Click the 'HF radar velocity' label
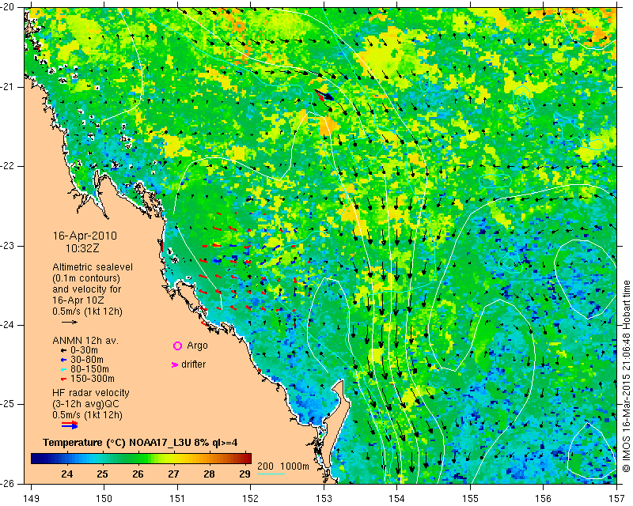Viewport: 633px width, 506px height. point(91,393)
